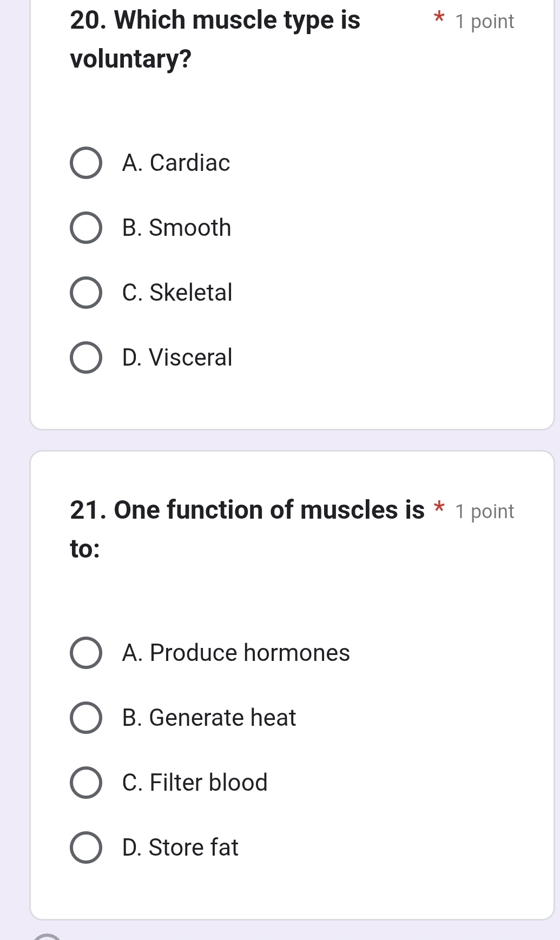The height and width of the screenshot is (940, 560).
Task: Select option D. Visceral for question 20
Action: [x=87, y=358]
